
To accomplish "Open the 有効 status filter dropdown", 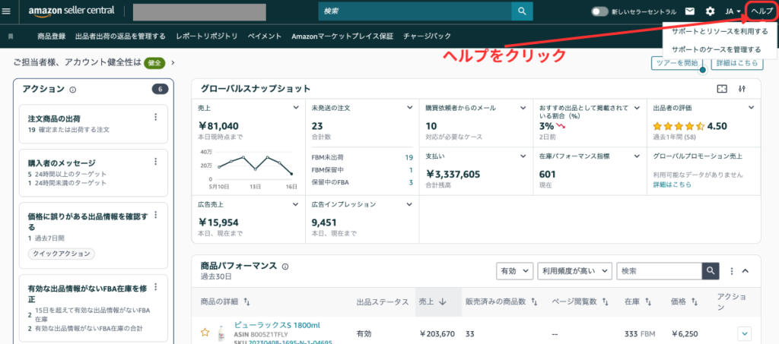I will (515, 270).
